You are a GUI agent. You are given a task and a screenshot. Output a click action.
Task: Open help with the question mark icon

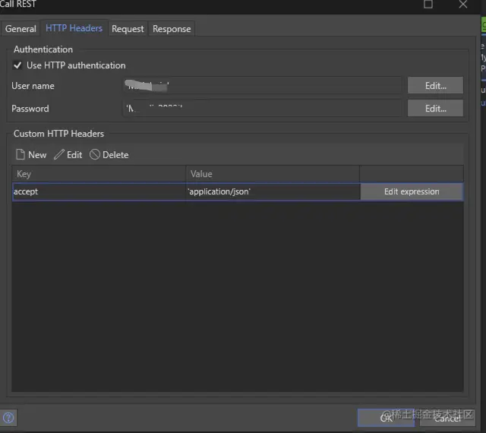[8, 418]
